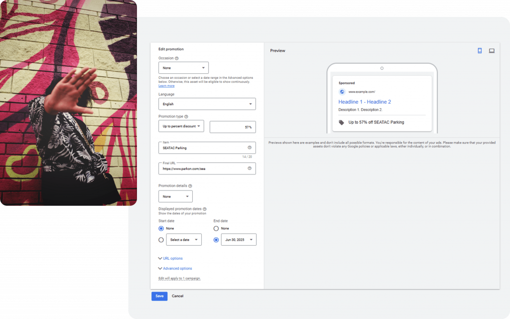Image resolution: width=510 pixels, height=319 pixels.
Task: Click the Promotion details help icon
Action: click(x=190, y=186)
